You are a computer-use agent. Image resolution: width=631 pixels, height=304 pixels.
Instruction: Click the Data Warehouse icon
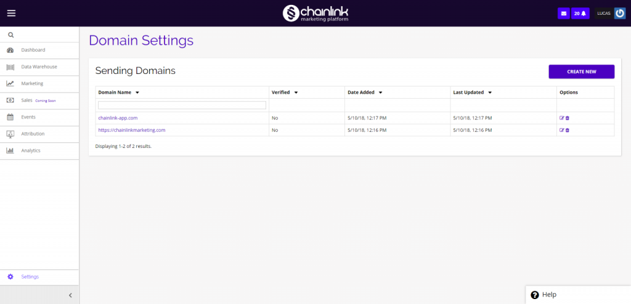point(10,67)
